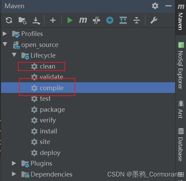
Task: Toggle Skip Tests mode lightning icon
Action: [x=110, y=20]
